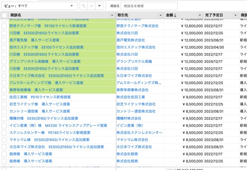Open グランプリホテル高輪様 導入サービス提案
This screenshot has width=247, height=170.
(45, 61)
